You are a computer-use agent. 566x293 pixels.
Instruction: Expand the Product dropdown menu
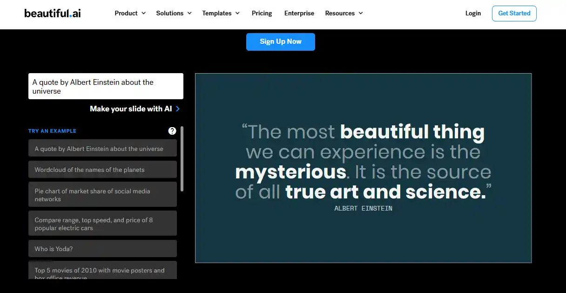(x=130, y=13)
